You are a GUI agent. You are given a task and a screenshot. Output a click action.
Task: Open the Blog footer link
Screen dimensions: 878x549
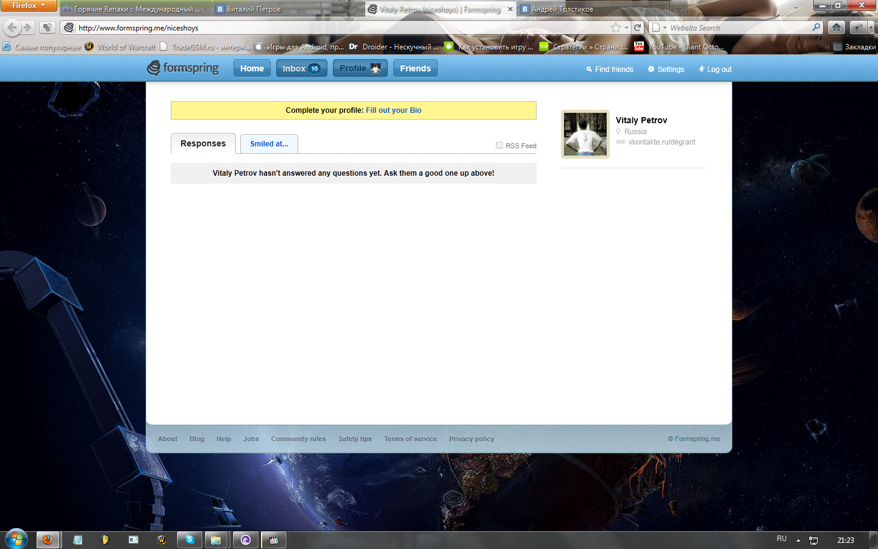[x=197, y=439]
